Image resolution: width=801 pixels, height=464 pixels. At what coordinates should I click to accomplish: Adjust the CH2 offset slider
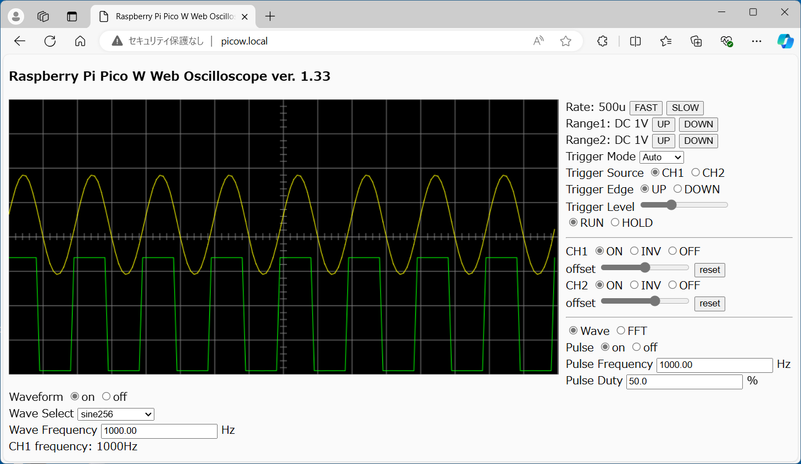point(645,301)
